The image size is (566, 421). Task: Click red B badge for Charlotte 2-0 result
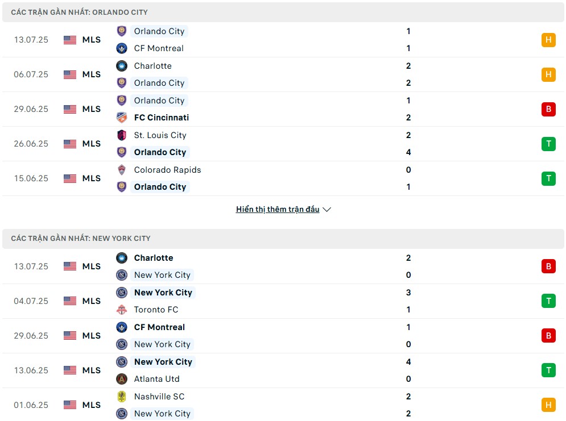(x=548, y=266)
